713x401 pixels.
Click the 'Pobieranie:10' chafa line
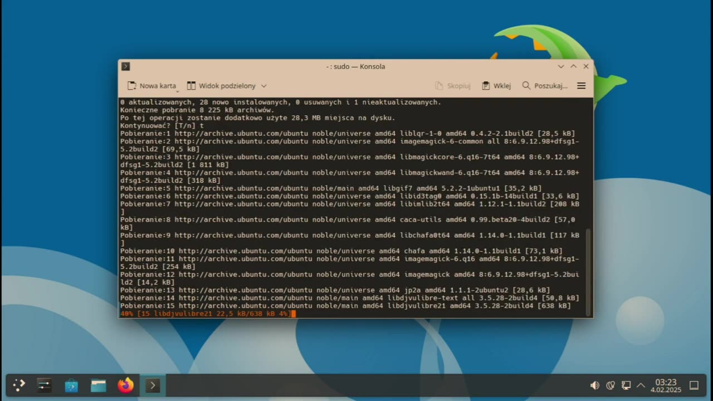341,251
